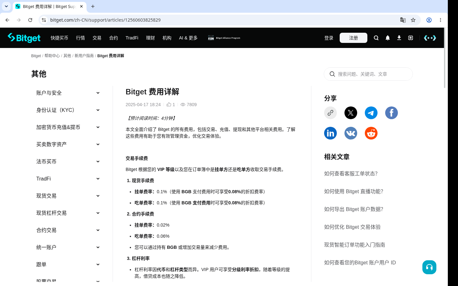
Task: Share the article on Telegram
Action: [x=371, y=113]
